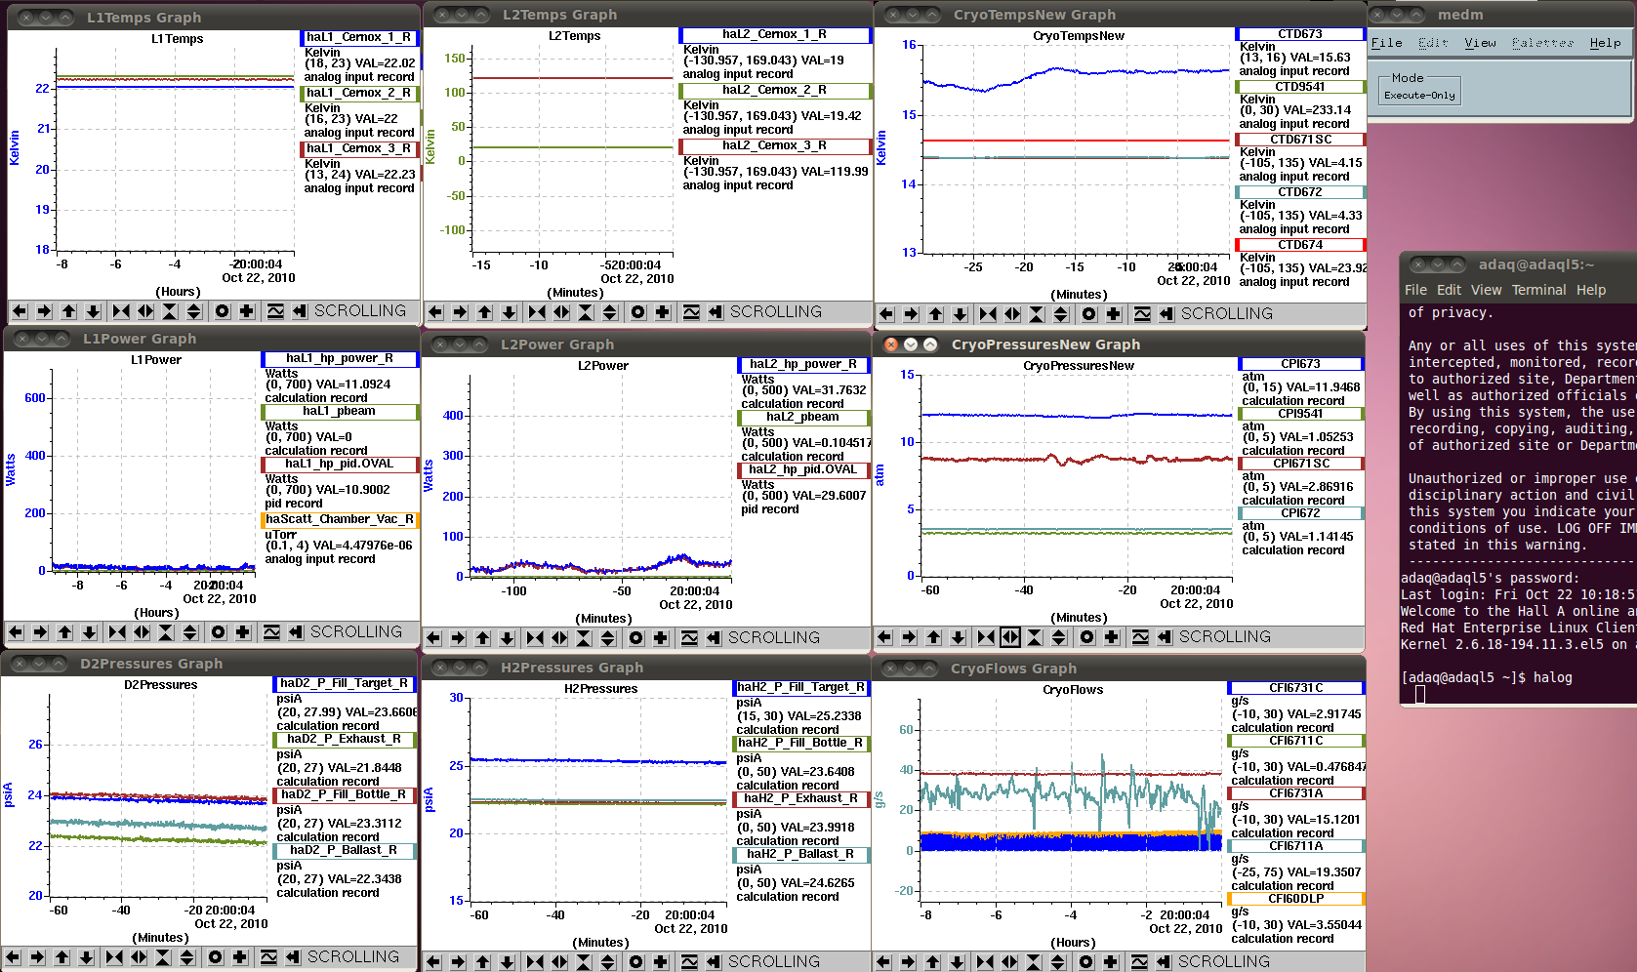Image resolution: width=1637 pixels, height=972 pixels.
Task: Pan left in the L2Temps Graph toolbar
Action: 435,312
